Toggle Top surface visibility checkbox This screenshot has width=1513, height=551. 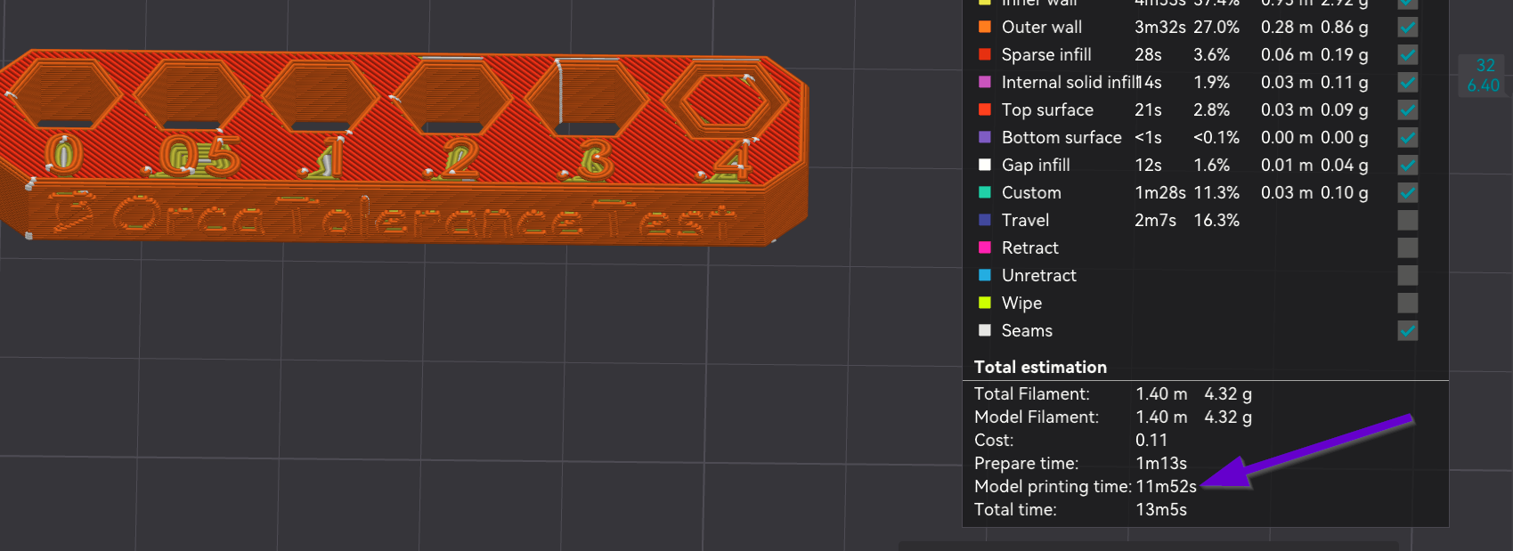tap(1408, 110)
